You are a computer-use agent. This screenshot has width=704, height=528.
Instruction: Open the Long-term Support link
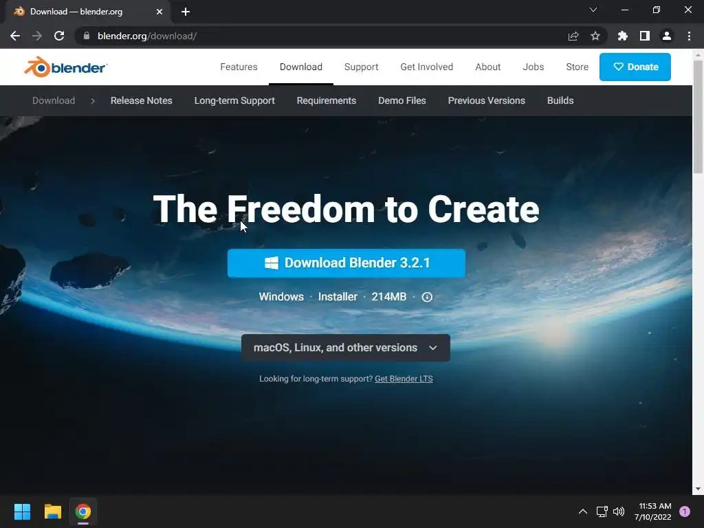pyautogui.click(x=234, y=100)
